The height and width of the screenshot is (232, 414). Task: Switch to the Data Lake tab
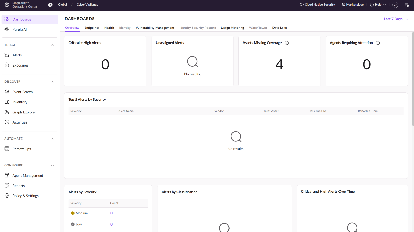pyautogui.click(x=279, y=28)
